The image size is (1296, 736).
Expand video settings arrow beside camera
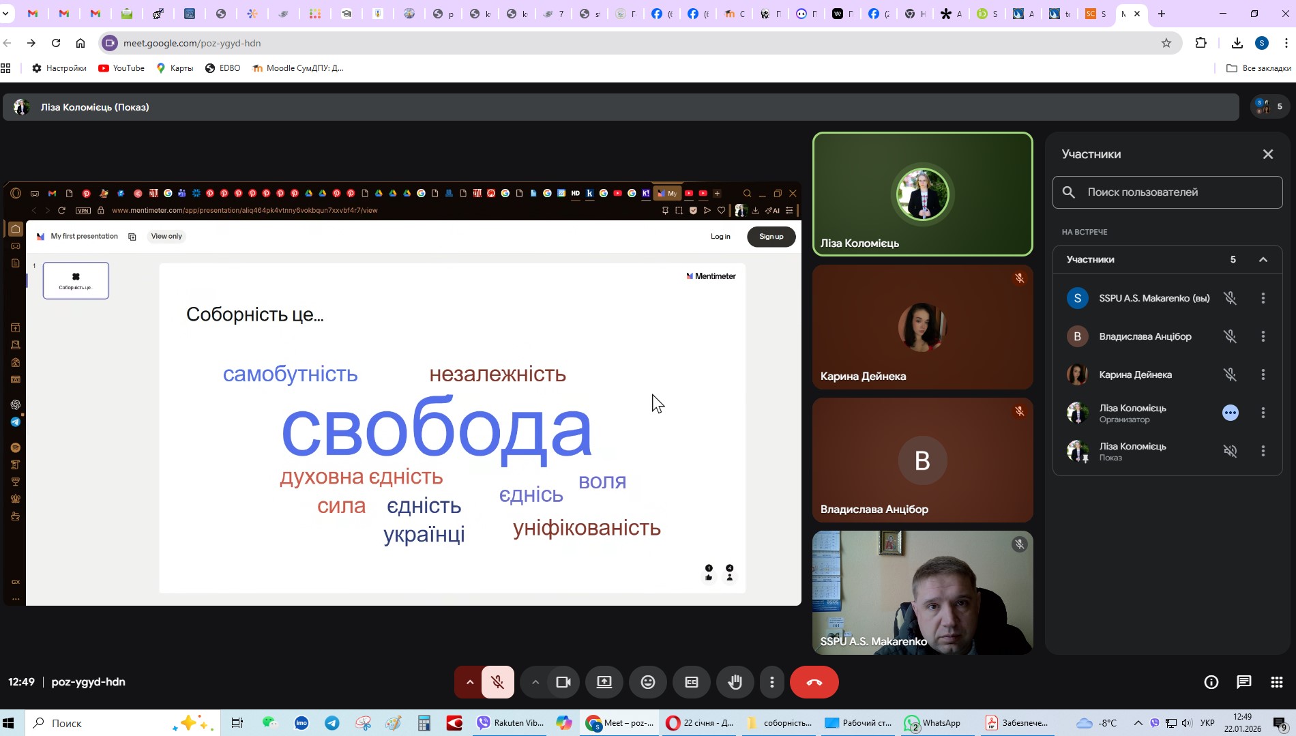pyautogui.click(x=535, y=682)
